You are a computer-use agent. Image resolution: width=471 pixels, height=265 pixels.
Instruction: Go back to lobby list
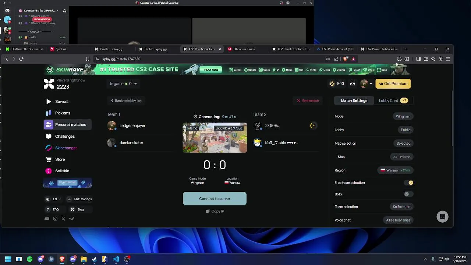[x=126, y=100]
